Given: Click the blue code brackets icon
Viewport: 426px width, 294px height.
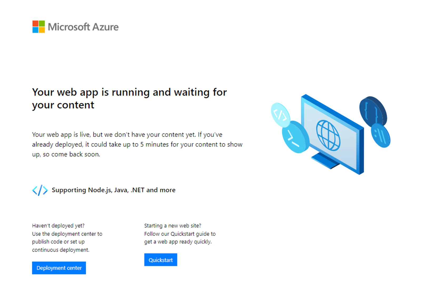Looking at the screenshot, I should tap(40, 190).
